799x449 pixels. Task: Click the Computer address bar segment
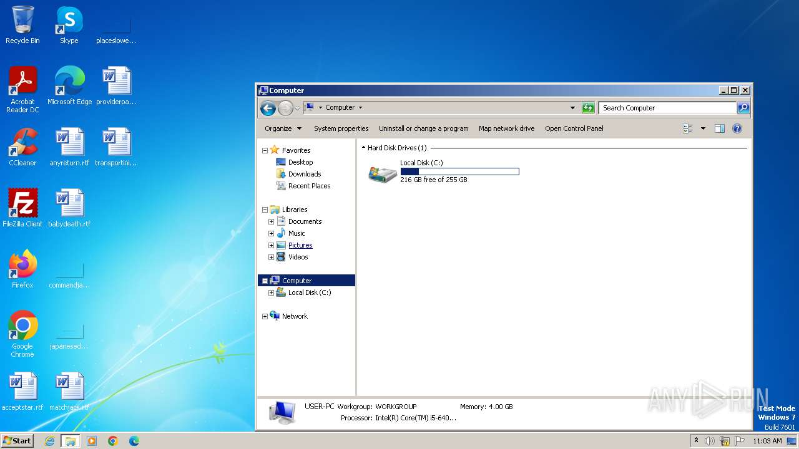(340, 107)
